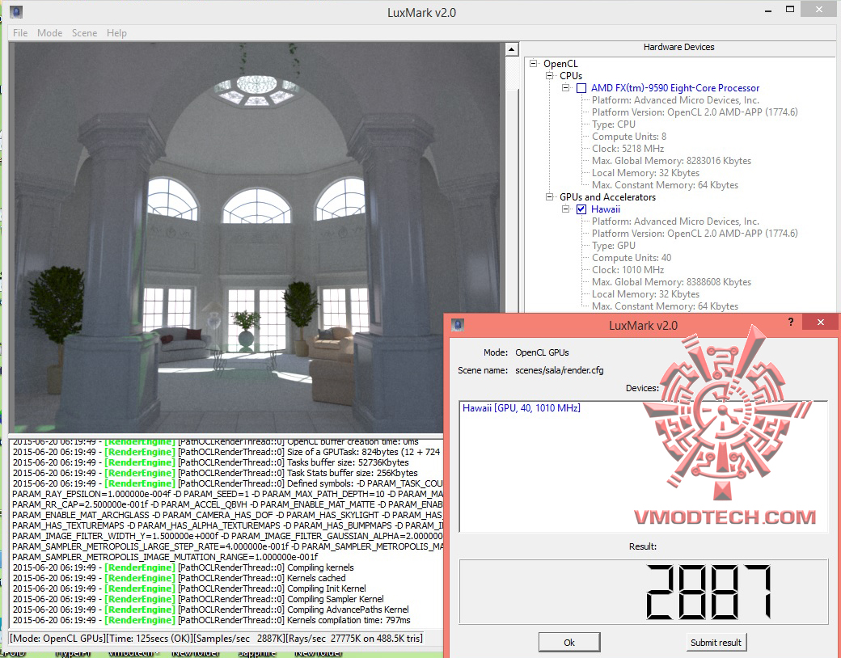Click the Submit result button

coord(716,643)
